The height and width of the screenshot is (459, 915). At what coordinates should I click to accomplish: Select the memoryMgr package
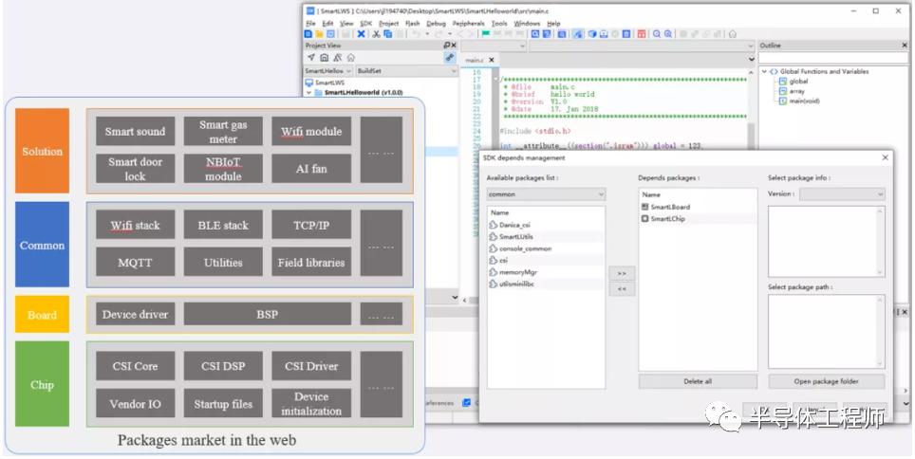pos(518,272)
